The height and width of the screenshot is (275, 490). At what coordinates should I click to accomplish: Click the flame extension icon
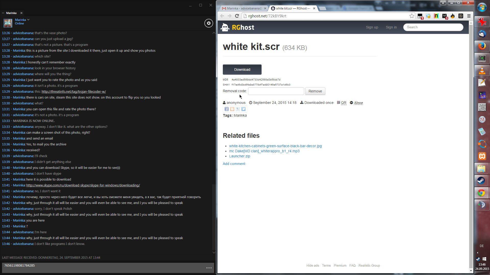coord(452,16)
